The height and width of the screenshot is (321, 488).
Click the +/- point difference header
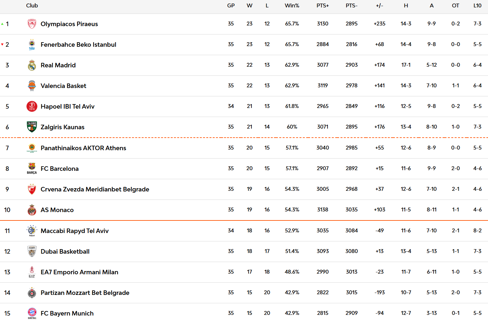[x=379, y=5]
